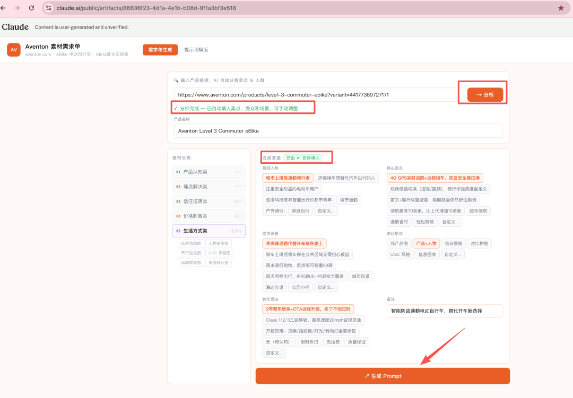Screen dimensions: 573x398
Task: Click the browser back arrow
Action: pyautogui.click(x=4, y=8)
